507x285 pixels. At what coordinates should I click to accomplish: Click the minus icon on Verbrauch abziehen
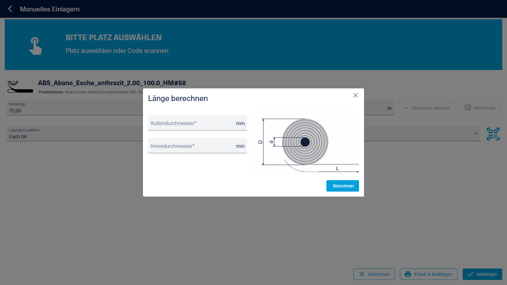pos(406,108)
